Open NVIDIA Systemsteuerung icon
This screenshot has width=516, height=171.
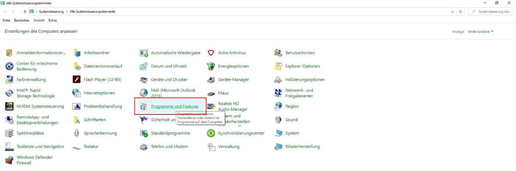point(10,106)
